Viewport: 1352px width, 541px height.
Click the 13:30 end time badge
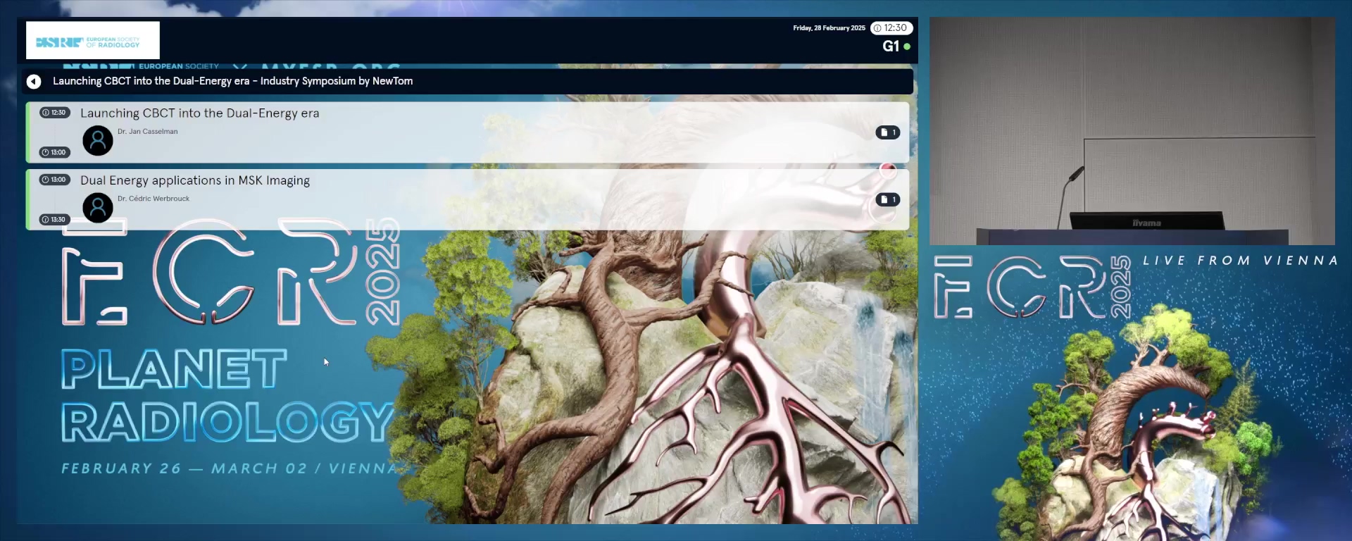[x=54, y=220]
